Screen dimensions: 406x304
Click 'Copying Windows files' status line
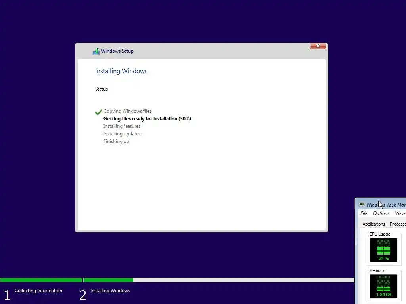click(127, 111)
